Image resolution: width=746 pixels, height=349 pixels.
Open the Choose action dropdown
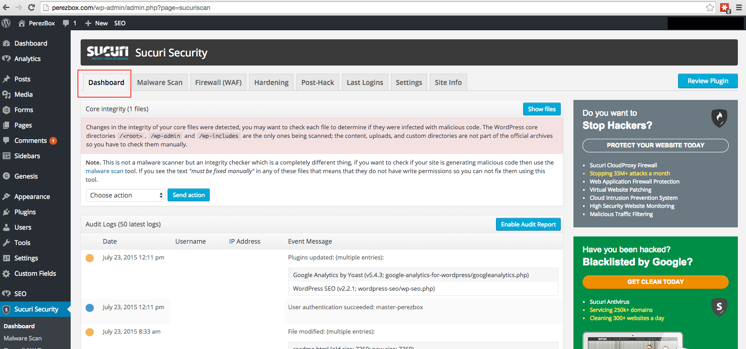(x=125, y=195)
